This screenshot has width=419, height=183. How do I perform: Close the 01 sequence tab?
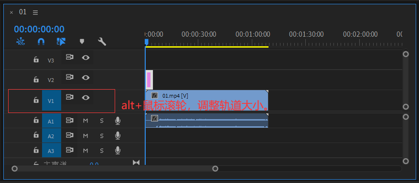(x=11, y=12)
